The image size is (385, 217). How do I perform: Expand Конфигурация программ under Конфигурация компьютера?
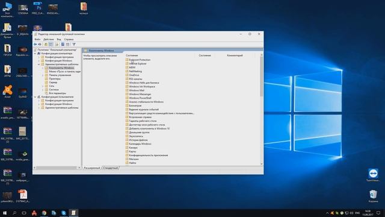tap(38, 57)
